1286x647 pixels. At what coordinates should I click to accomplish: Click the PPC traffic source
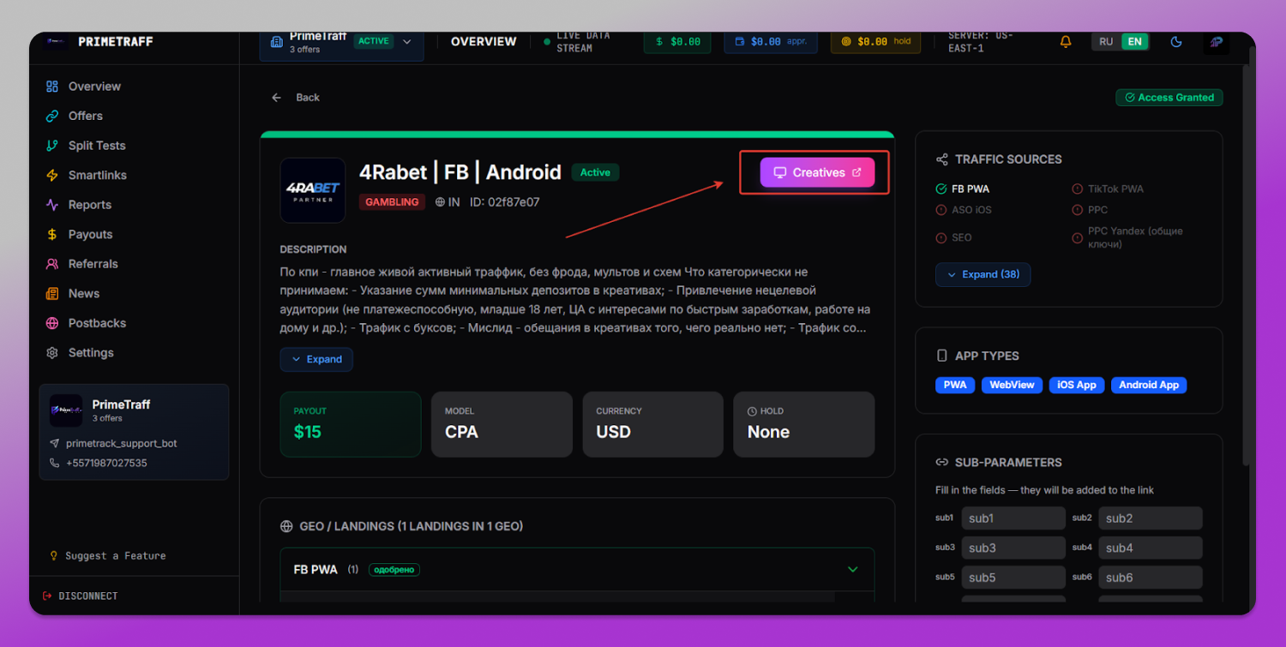pyautogui.click(x=1090, y=209)
